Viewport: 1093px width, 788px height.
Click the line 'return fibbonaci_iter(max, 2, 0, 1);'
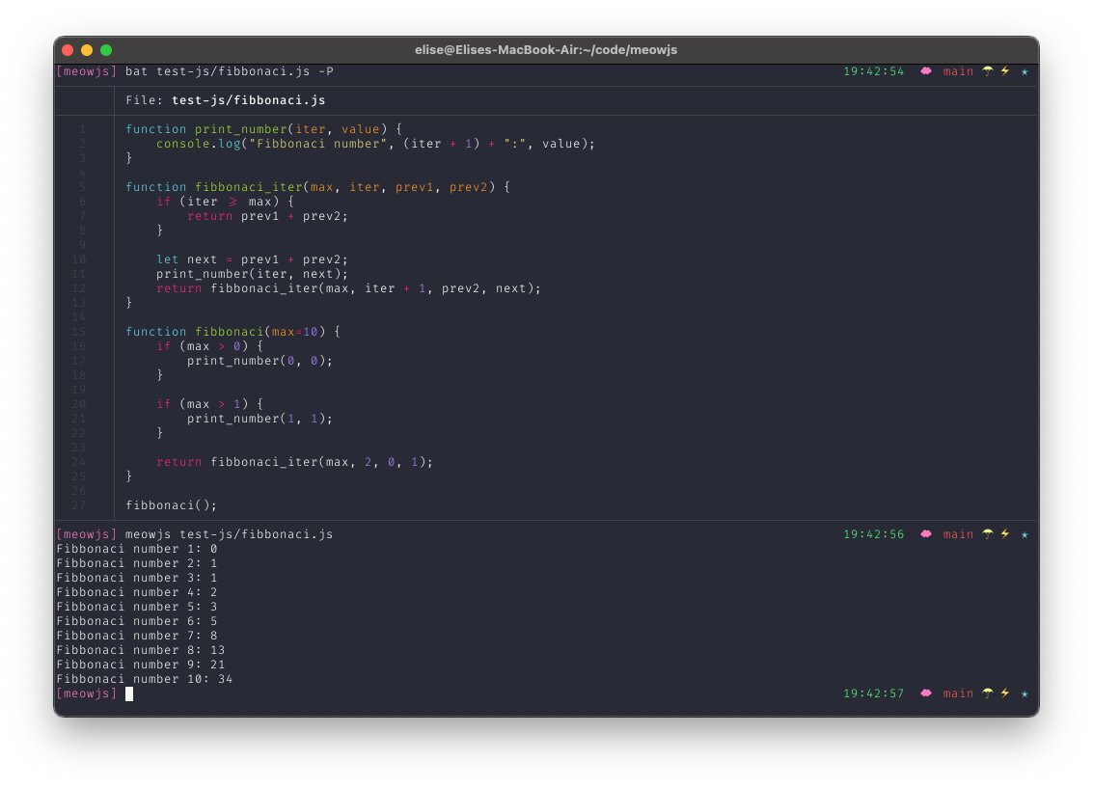click(294, 462)
